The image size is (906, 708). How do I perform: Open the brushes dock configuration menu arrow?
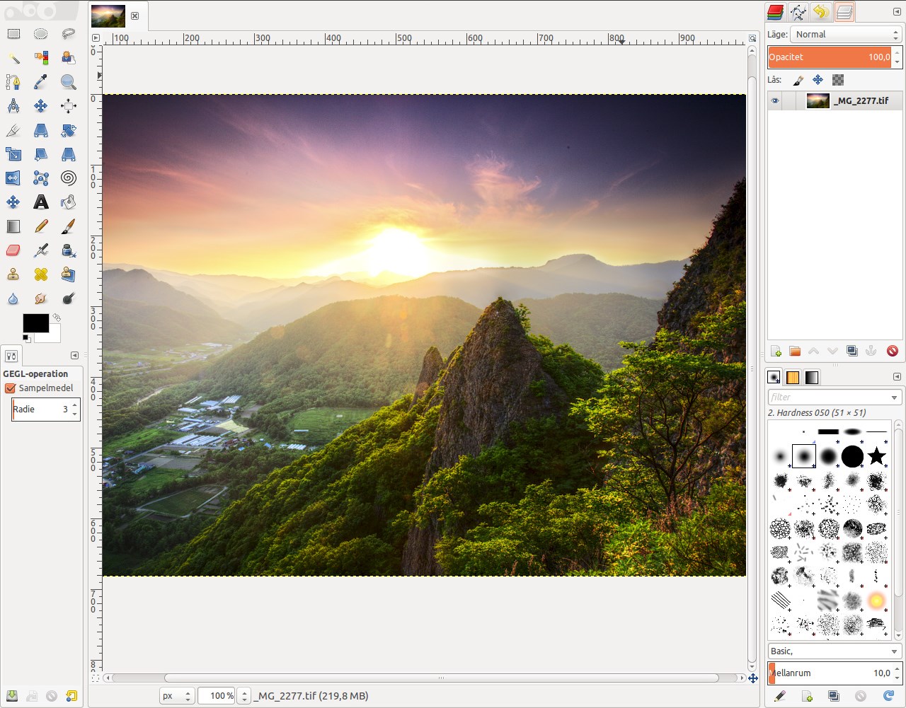click(898, 377)
